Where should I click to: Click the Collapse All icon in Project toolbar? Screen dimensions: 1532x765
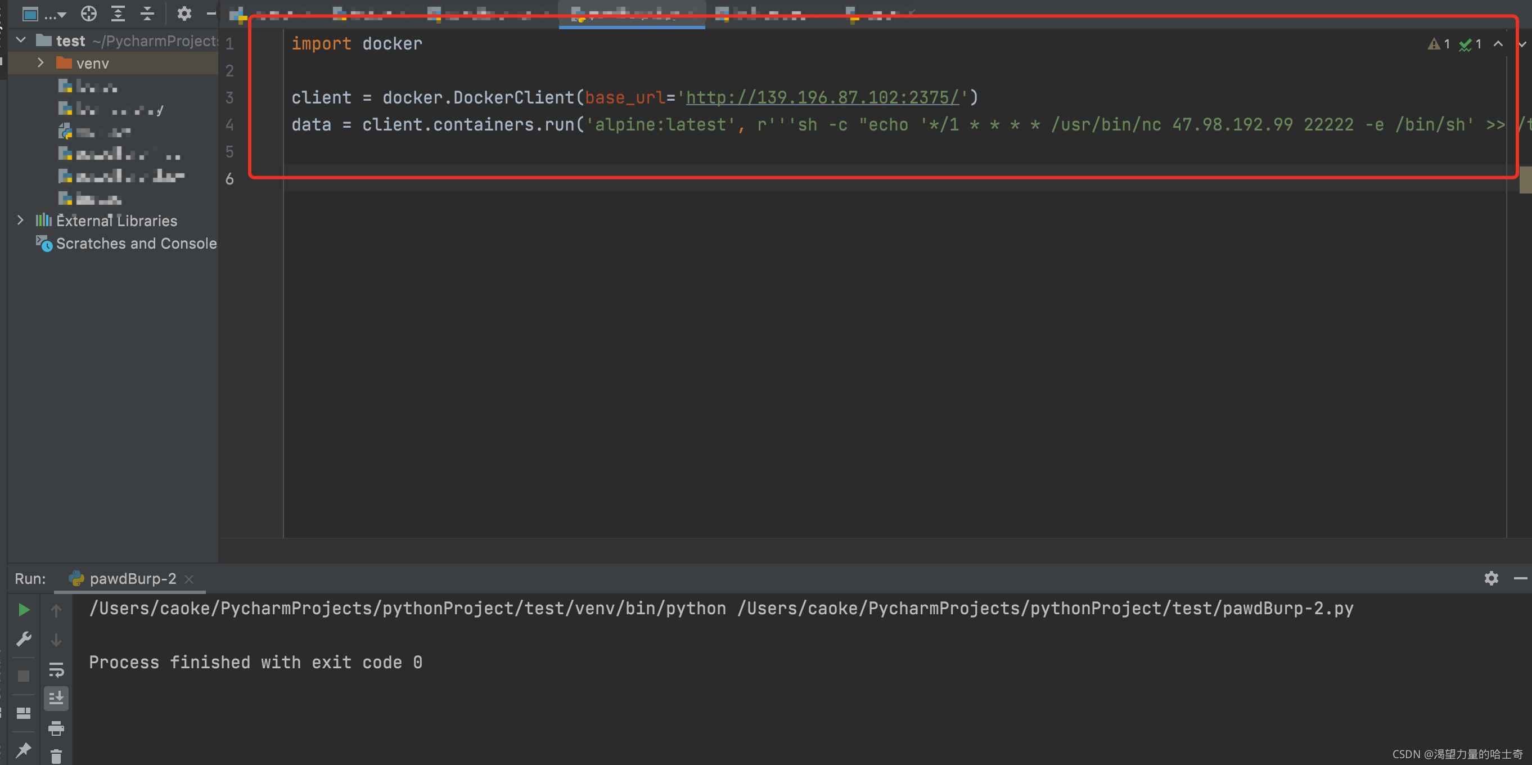click(147, 13)
